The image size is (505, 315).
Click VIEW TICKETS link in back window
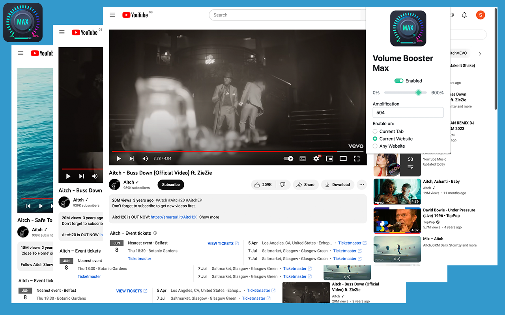tap(132, 291)
